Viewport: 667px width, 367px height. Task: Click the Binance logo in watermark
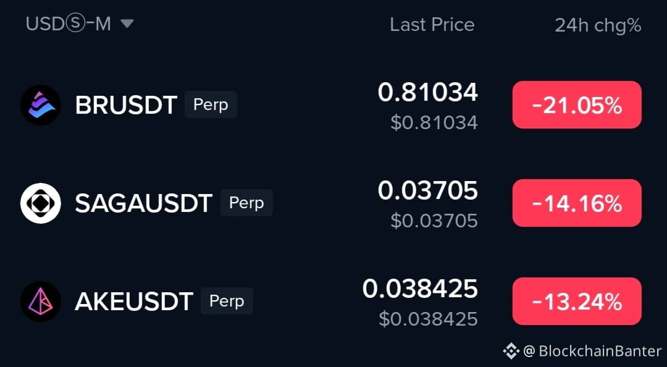pos(511,352)
